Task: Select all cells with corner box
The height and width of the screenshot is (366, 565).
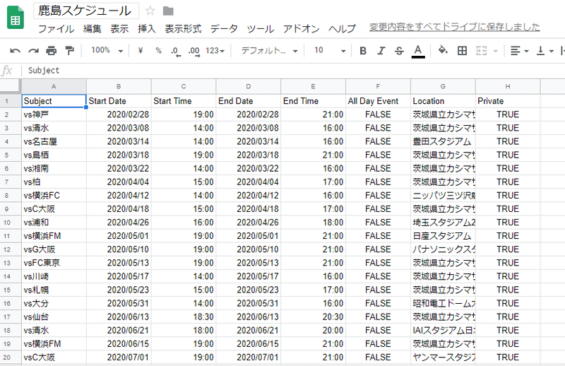Action: tap(10, 86)
